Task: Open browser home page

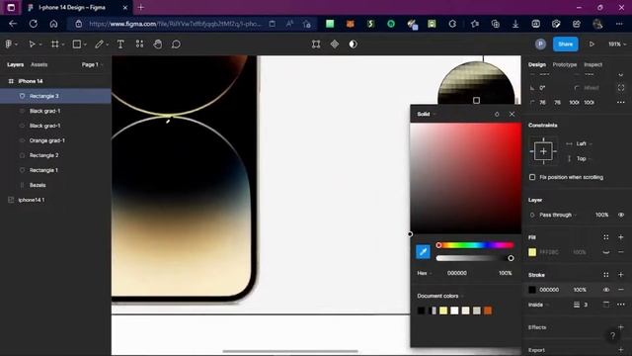Action: click(53, 24)
